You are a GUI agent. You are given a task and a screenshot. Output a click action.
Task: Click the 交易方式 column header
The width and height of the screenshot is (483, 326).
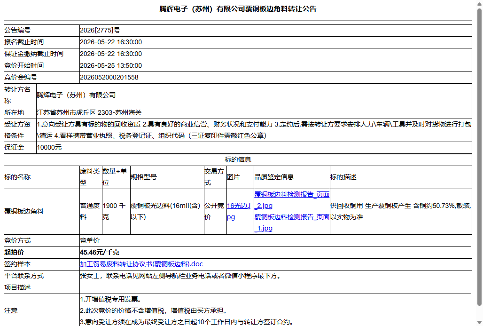pyautogui.click(x=215, y=177)
